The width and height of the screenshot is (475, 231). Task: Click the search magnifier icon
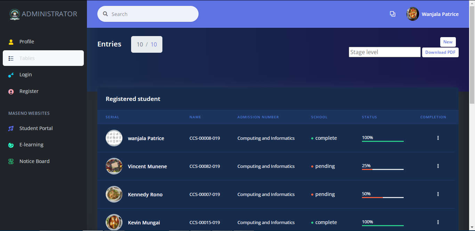coord(105,14)
